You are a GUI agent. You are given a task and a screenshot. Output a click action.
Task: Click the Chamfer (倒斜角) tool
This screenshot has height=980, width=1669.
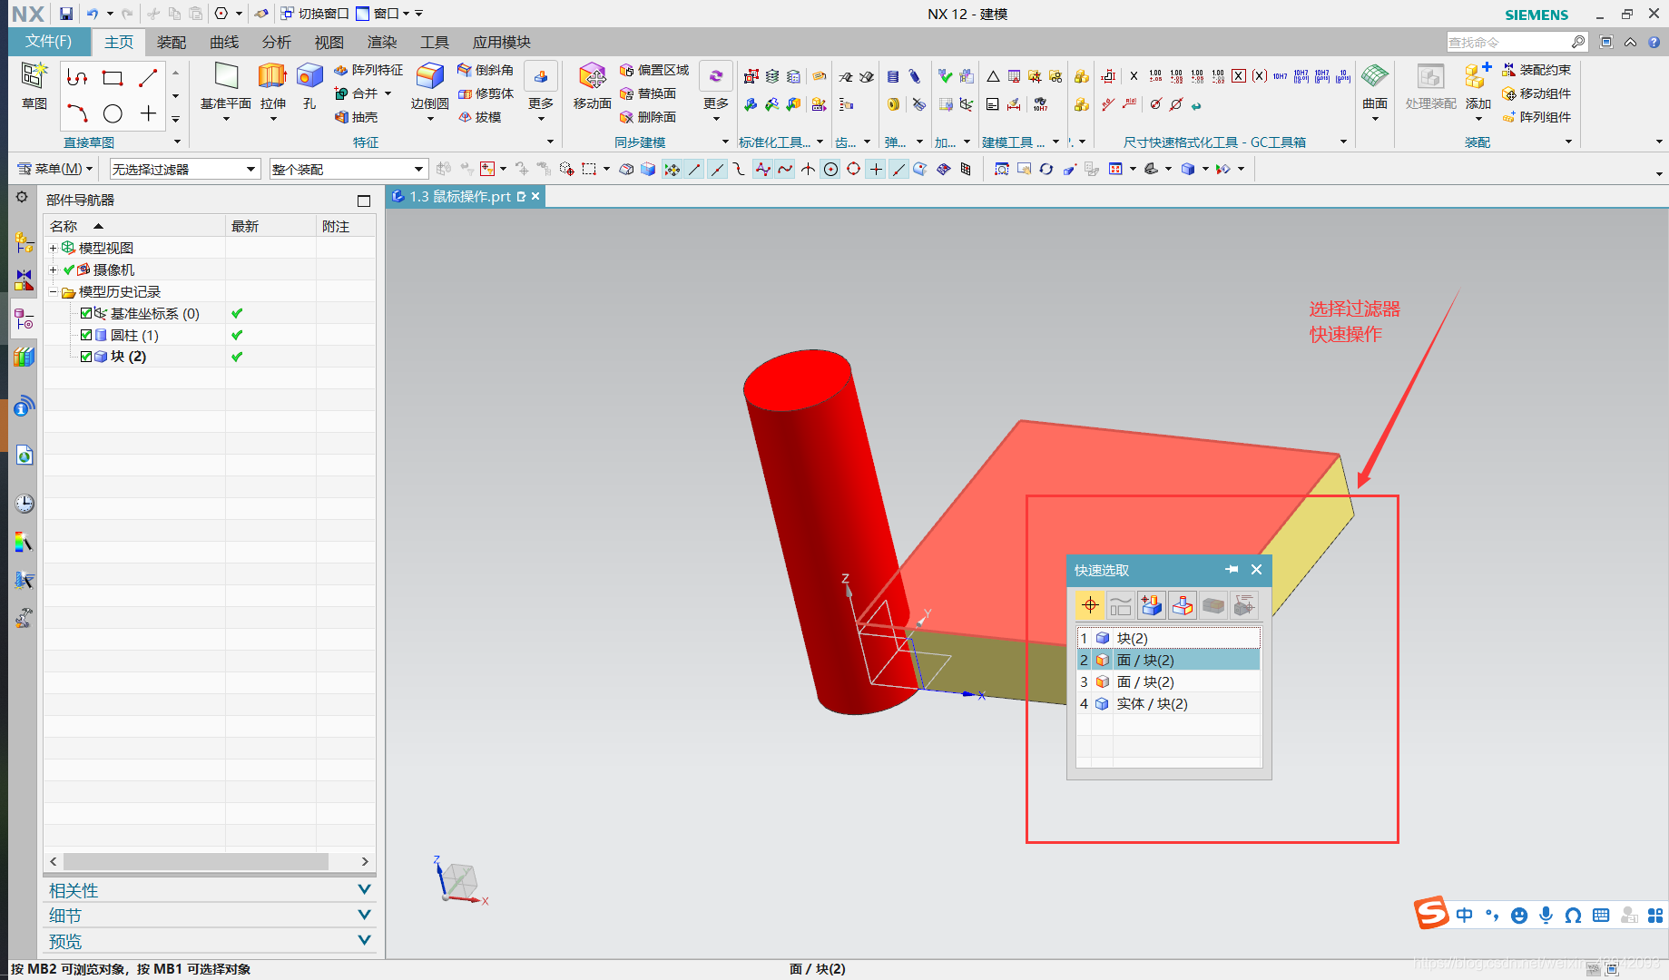click(486, 70)
